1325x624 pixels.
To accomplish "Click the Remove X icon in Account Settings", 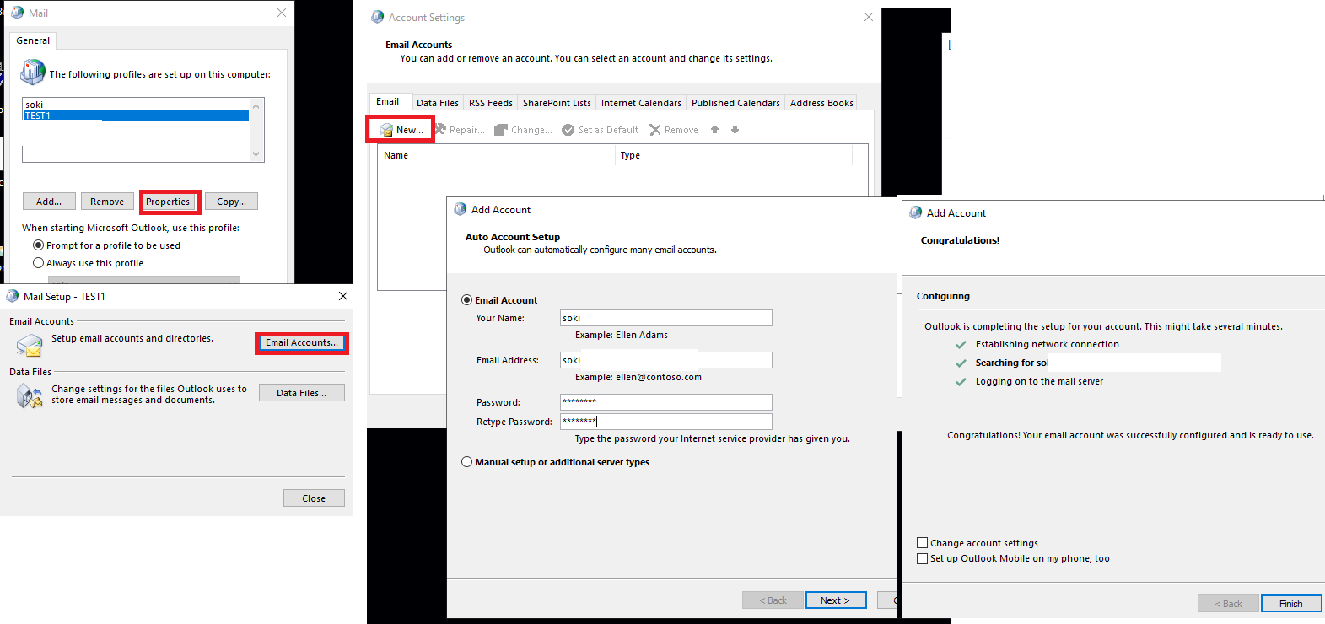I will pyautogui.click(x=655, y=130).
